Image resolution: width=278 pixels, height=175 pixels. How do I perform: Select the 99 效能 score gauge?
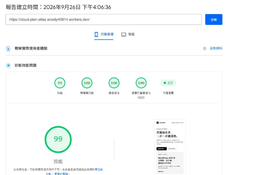point(60,83)
